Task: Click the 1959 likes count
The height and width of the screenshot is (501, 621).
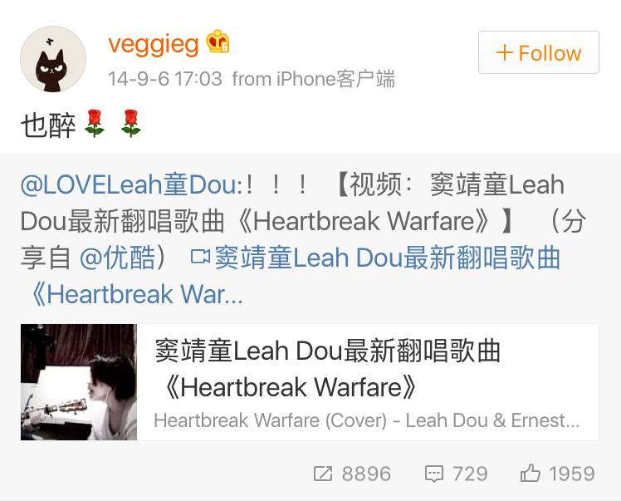Action: click(x=572, y=474)
